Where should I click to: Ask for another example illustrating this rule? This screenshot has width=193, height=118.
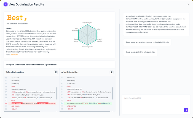[x=147, y=42]
